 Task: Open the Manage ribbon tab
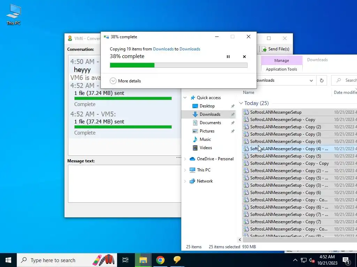point(282,60)
